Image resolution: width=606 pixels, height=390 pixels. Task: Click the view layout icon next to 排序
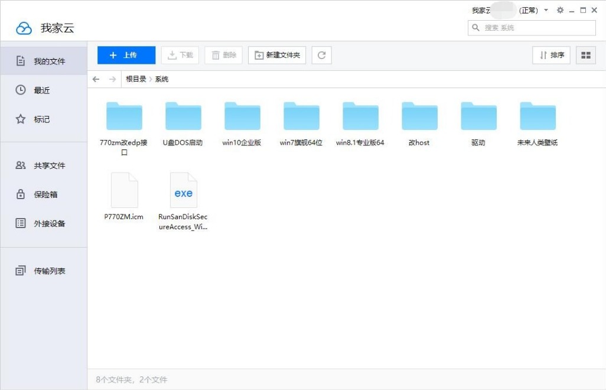point(586,55)
